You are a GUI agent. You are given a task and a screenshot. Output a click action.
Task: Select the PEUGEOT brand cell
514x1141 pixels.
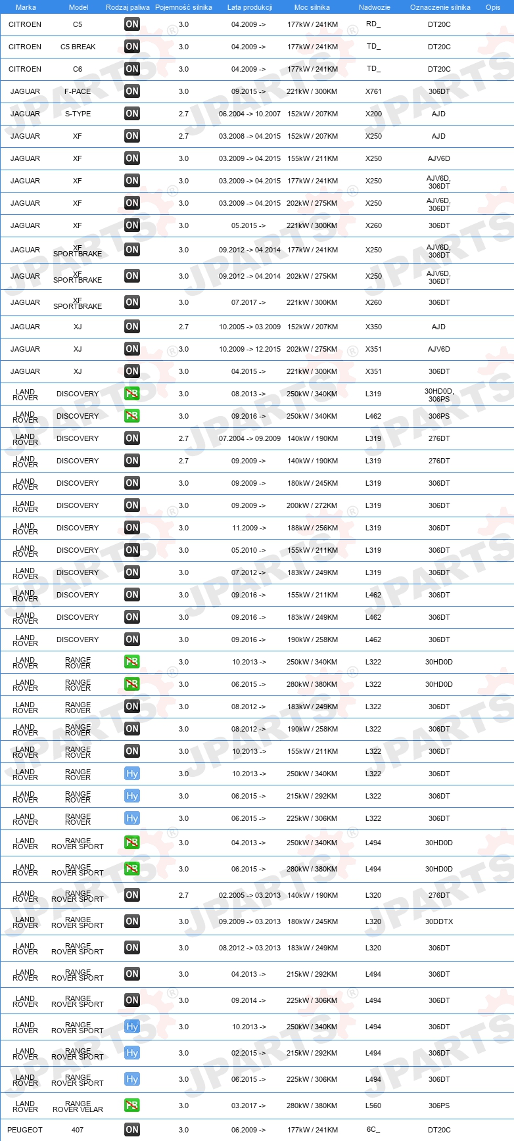point(25,1130)
